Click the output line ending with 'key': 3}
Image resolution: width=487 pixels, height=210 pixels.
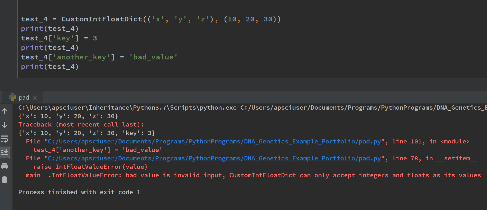click(87, 133)
